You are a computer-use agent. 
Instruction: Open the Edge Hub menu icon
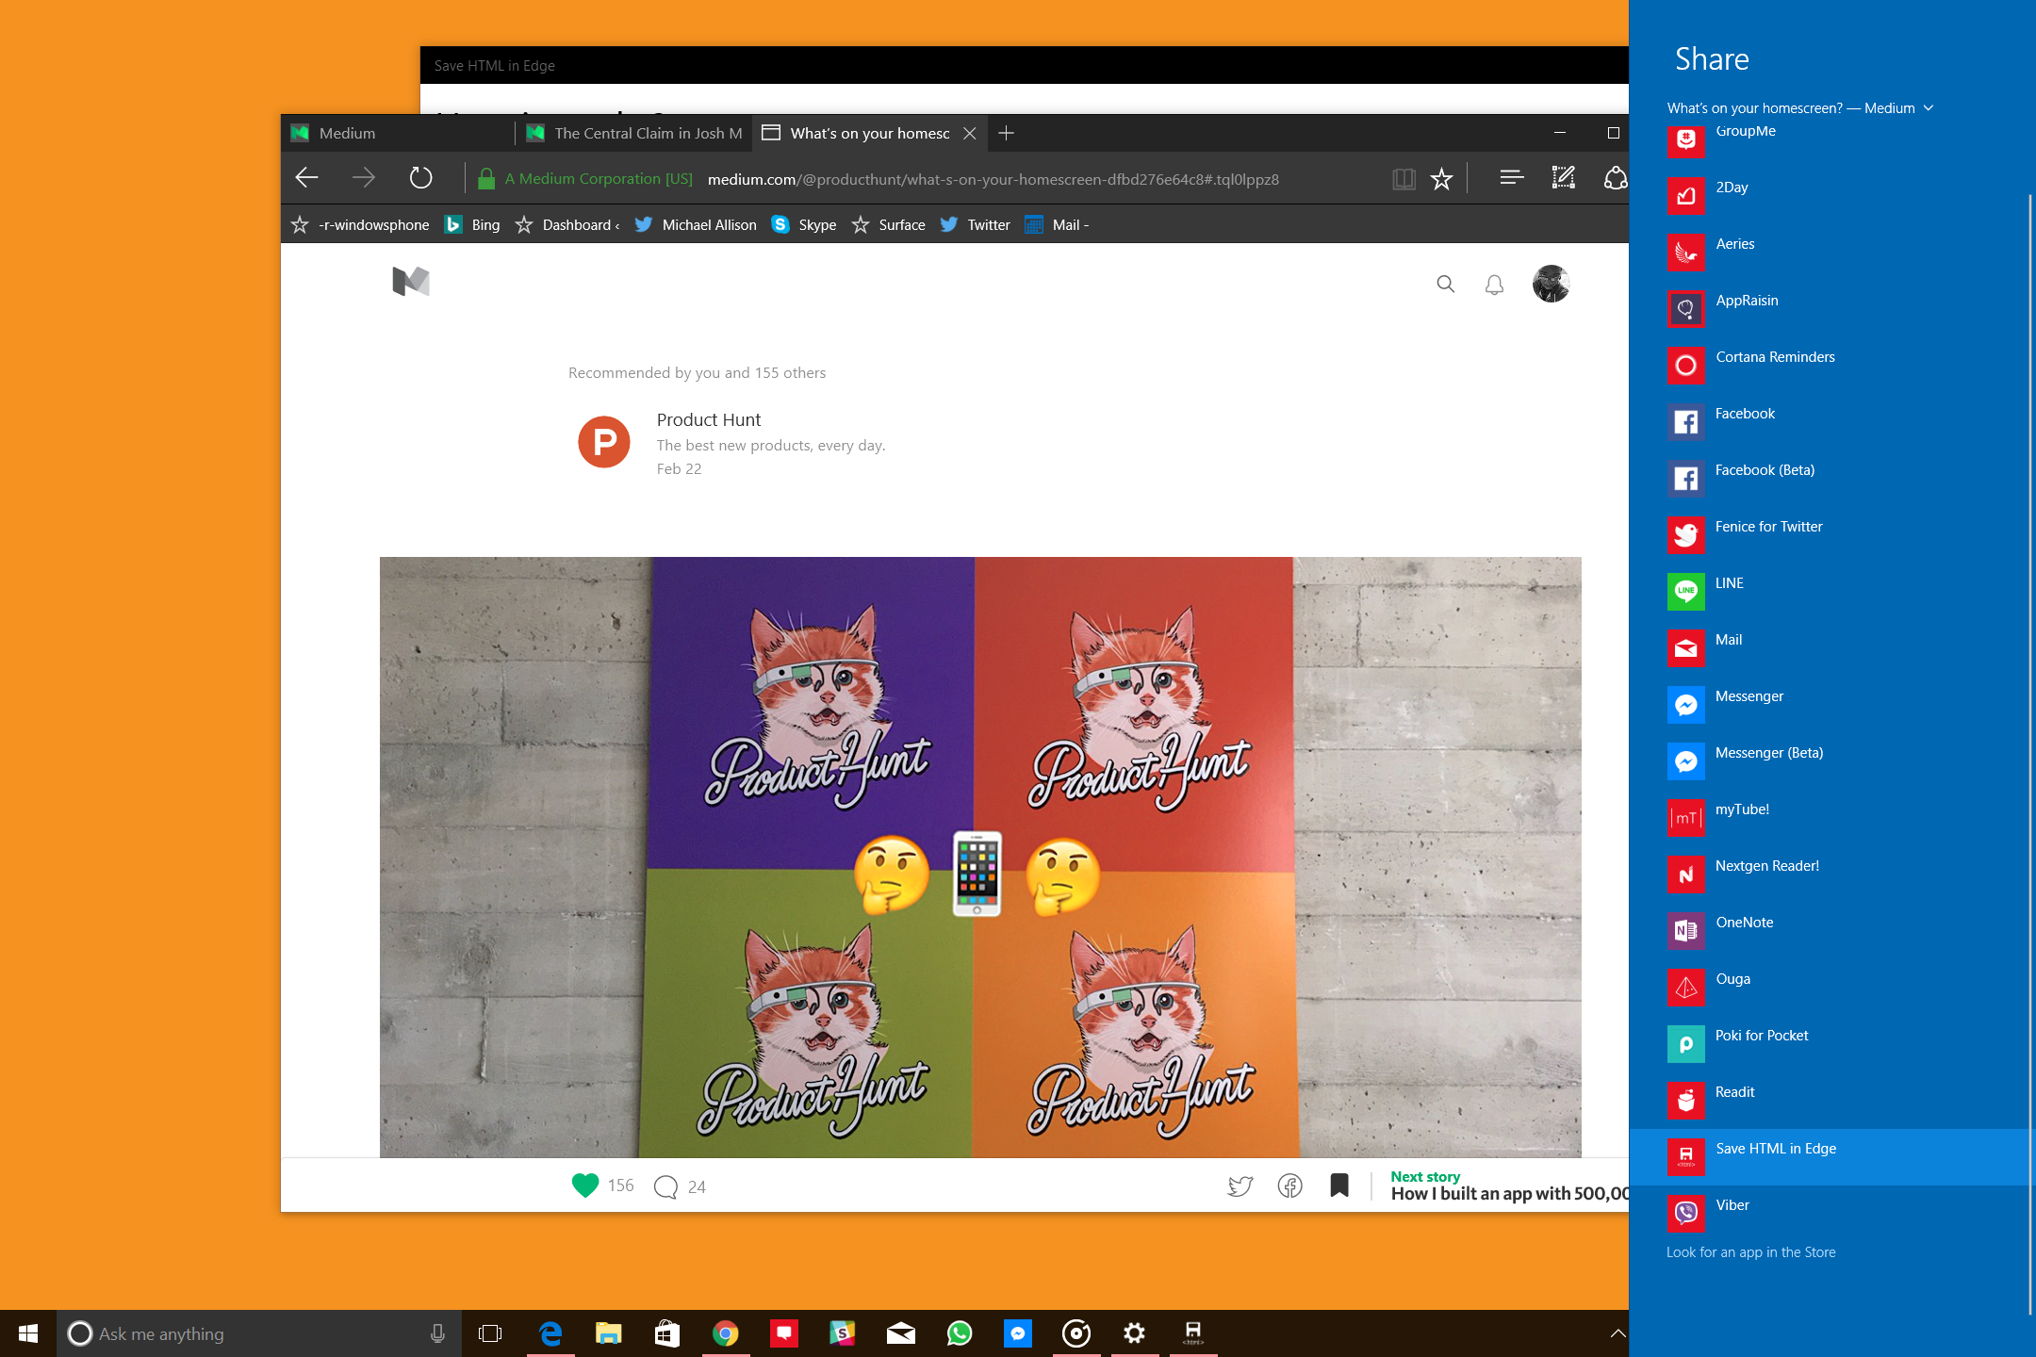(x=1511, y=177)
